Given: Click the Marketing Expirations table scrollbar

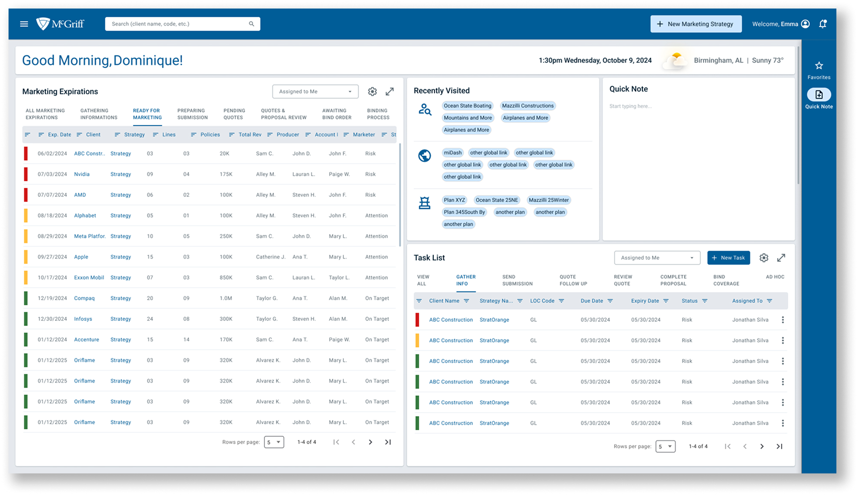Looking at the screenshot, I should point(400,194).
